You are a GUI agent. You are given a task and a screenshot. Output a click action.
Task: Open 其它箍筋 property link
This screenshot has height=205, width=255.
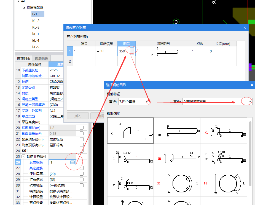(x=36, y=168)
